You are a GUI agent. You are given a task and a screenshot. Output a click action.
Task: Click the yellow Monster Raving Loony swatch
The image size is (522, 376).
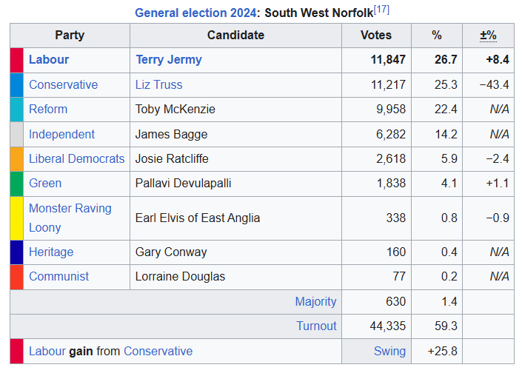click(16, 218)
